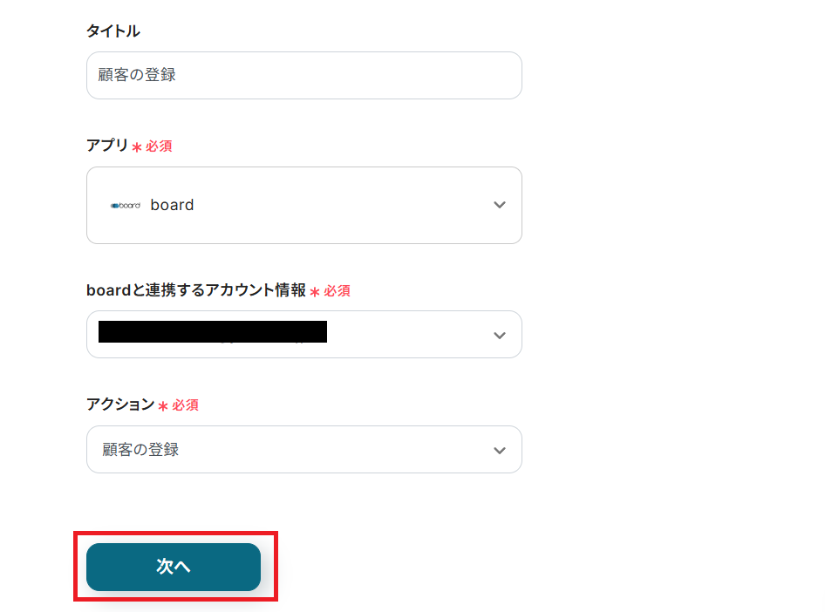Click the blacked-out account name bar

click(x=212, y=332)
